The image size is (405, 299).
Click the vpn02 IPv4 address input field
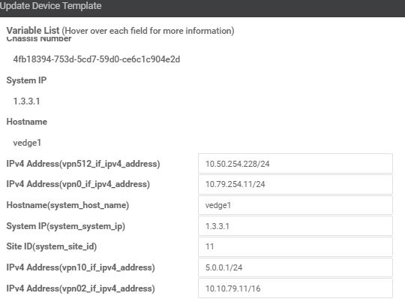[295, 288]
